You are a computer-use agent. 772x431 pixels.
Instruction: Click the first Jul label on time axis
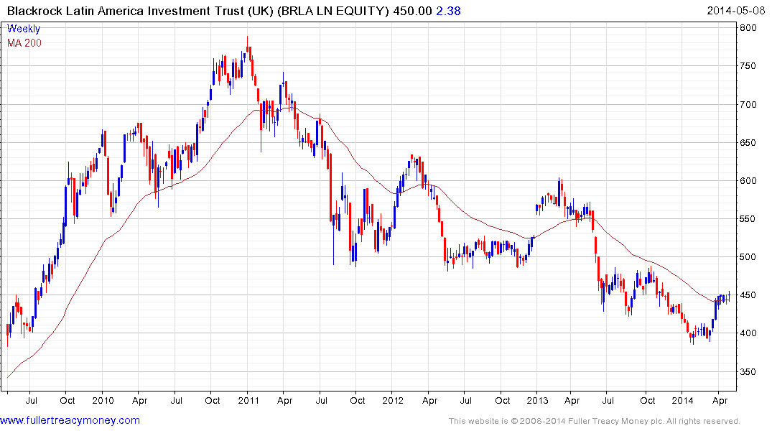pos(31,400)
